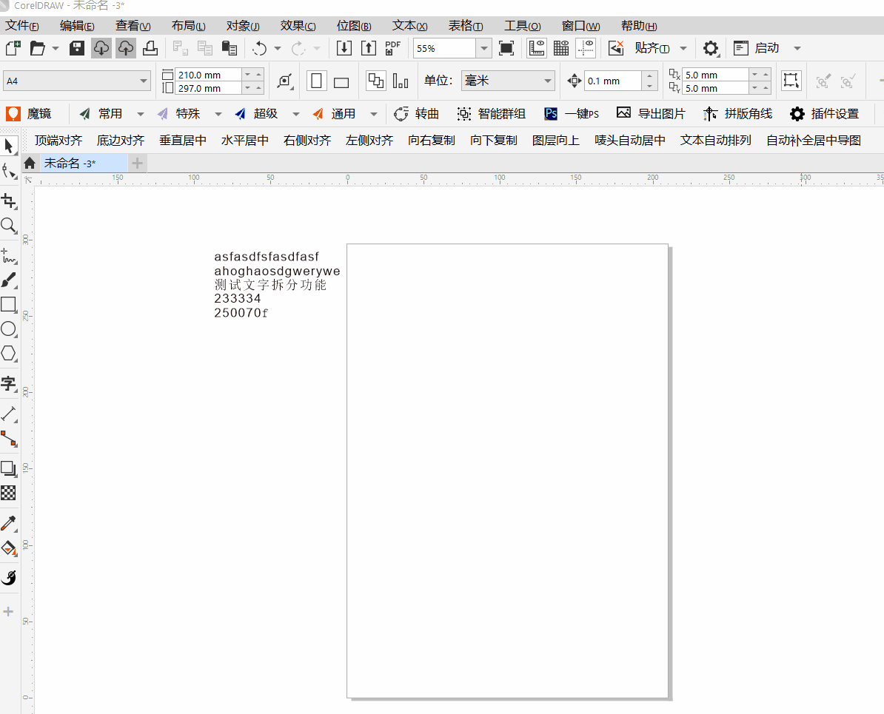Select the Ellipse tool

pos(9,329)
